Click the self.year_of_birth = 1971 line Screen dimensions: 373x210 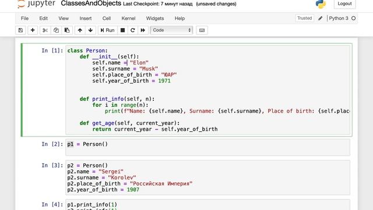[131, 80]
